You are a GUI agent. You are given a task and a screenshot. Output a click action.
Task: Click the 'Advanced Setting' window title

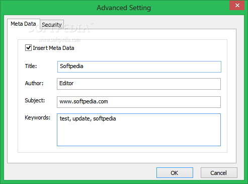[124, 8]
